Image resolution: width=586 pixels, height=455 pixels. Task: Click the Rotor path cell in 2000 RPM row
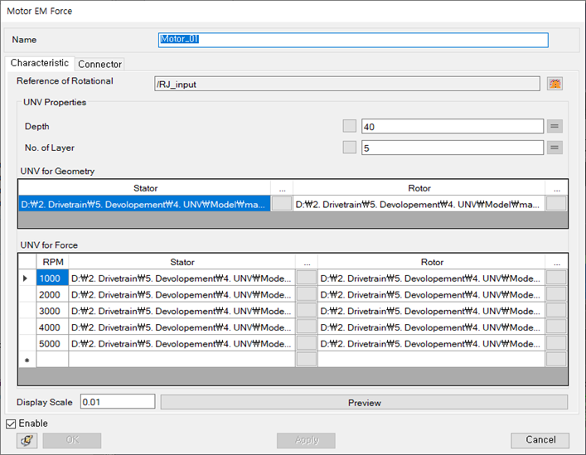click(431, 294)
